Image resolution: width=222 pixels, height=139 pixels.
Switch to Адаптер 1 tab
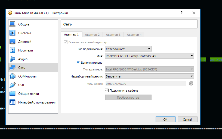point(72,34)
